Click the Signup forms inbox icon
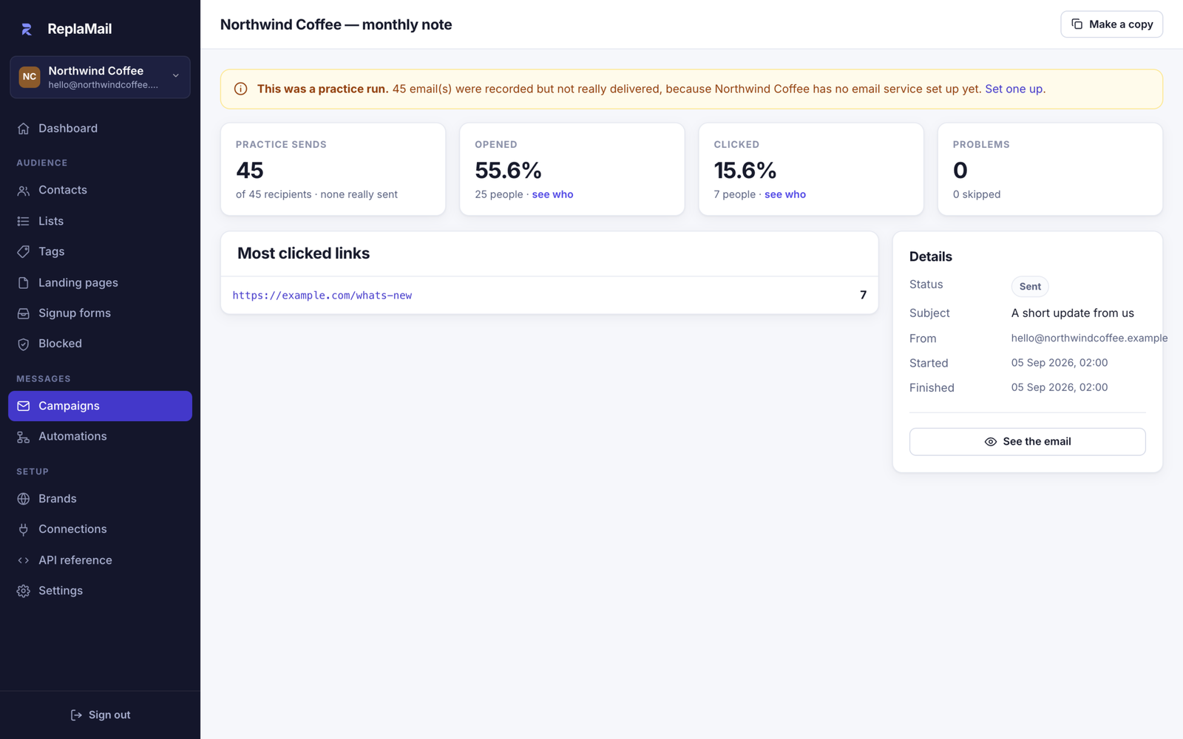The height and width of the screenshot is (739, 1183). [x=24, y=313]
